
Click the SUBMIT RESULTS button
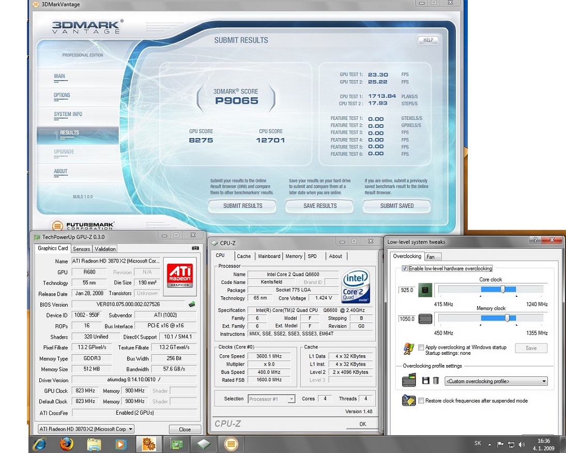point(242,206)
